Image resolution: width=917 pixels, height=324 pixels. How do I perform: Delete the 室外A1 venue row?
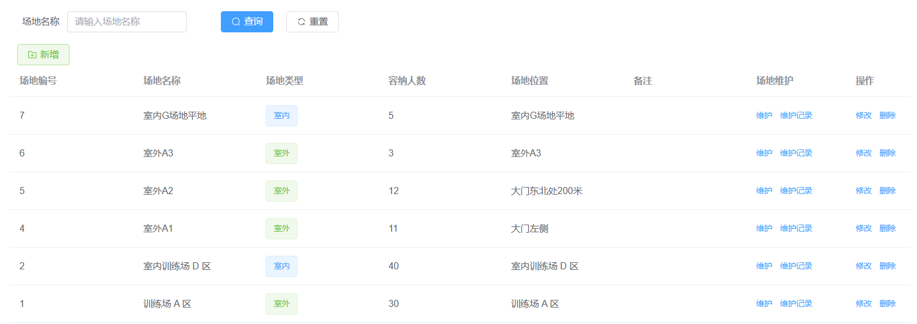point(887,229)
